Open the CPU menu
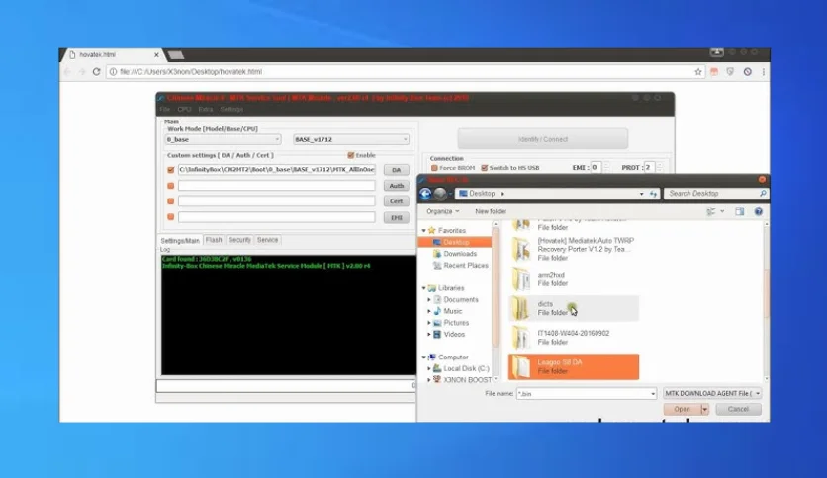 184,109
